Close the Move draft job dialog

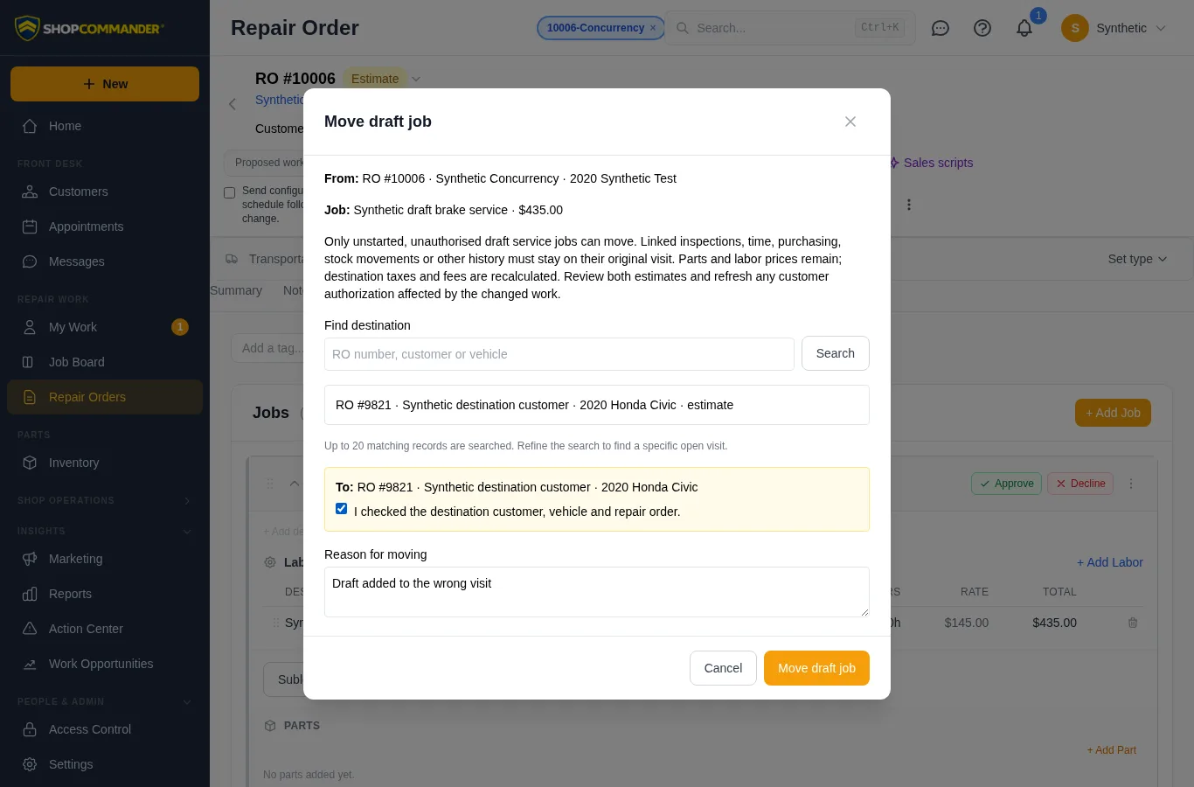click(850, 122)
